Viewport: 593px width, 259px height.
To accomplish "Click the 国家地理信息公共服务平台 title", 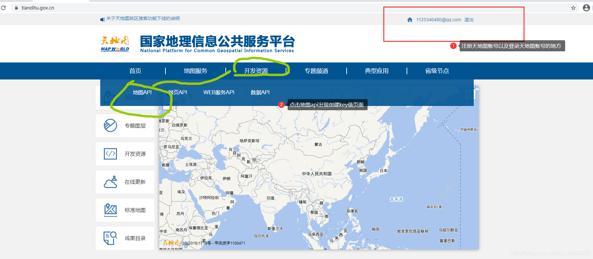I will coord(217,42).
